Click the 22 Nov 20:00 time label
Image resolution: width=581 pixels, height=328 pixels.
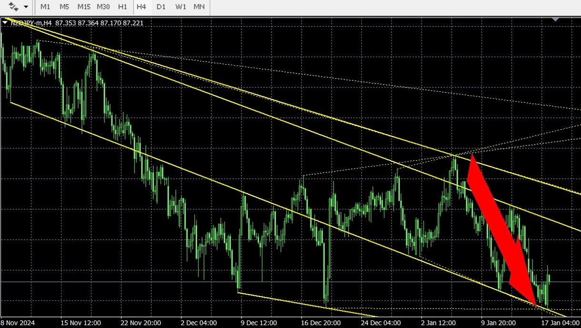(x=141, y=323)
